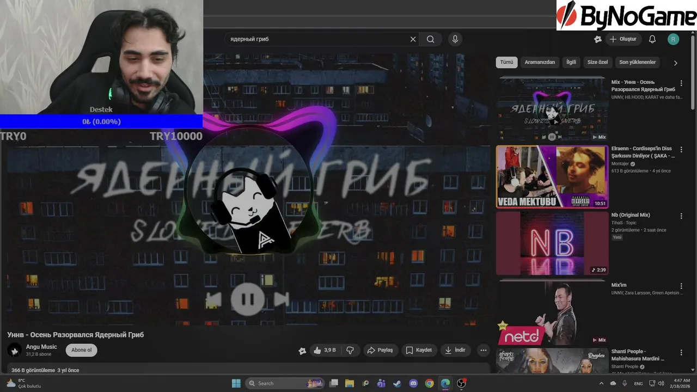Show hidden system tray icons
The image size is (697, 392).
click(601, 383)
